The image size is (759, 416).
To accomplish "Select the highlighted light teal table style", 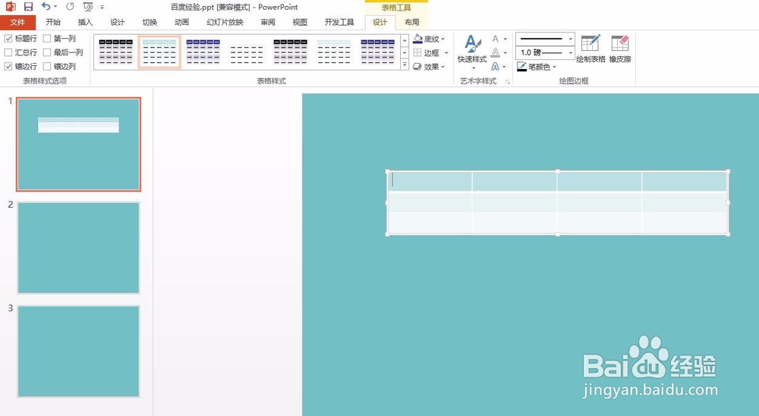I will [159, 52].
